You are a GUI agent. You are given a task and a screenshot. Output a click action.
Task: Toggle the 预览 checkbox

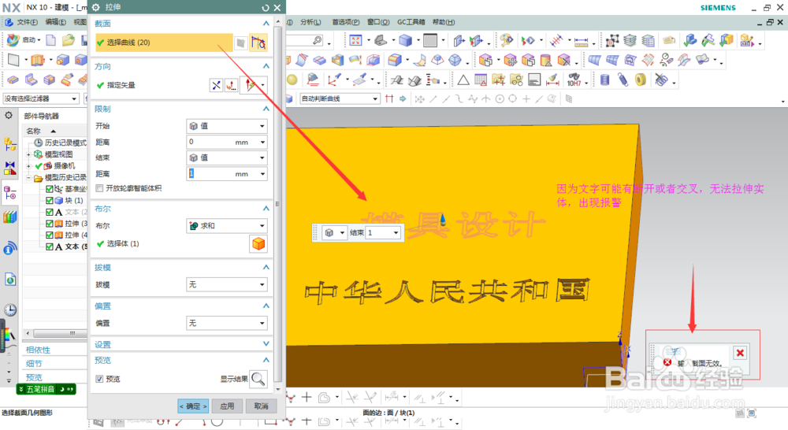(99, 379)
